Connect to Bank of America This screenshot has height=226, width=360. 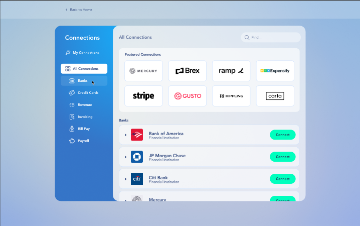point(283,135)
